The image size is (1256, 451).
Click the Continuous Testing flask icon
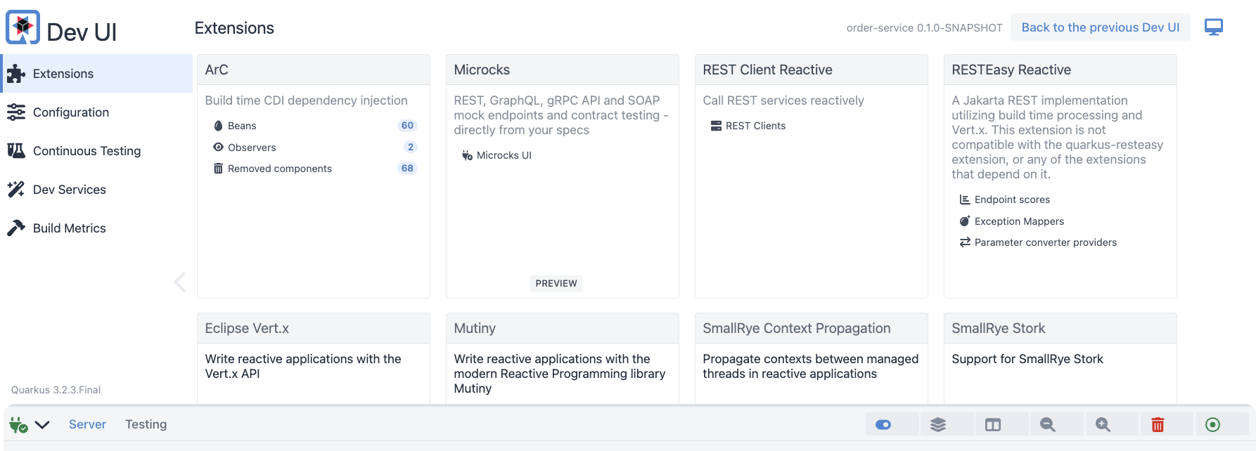16,150
